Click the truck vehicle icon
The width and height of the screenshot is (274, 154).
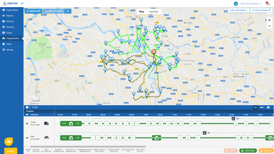point(47,123)
